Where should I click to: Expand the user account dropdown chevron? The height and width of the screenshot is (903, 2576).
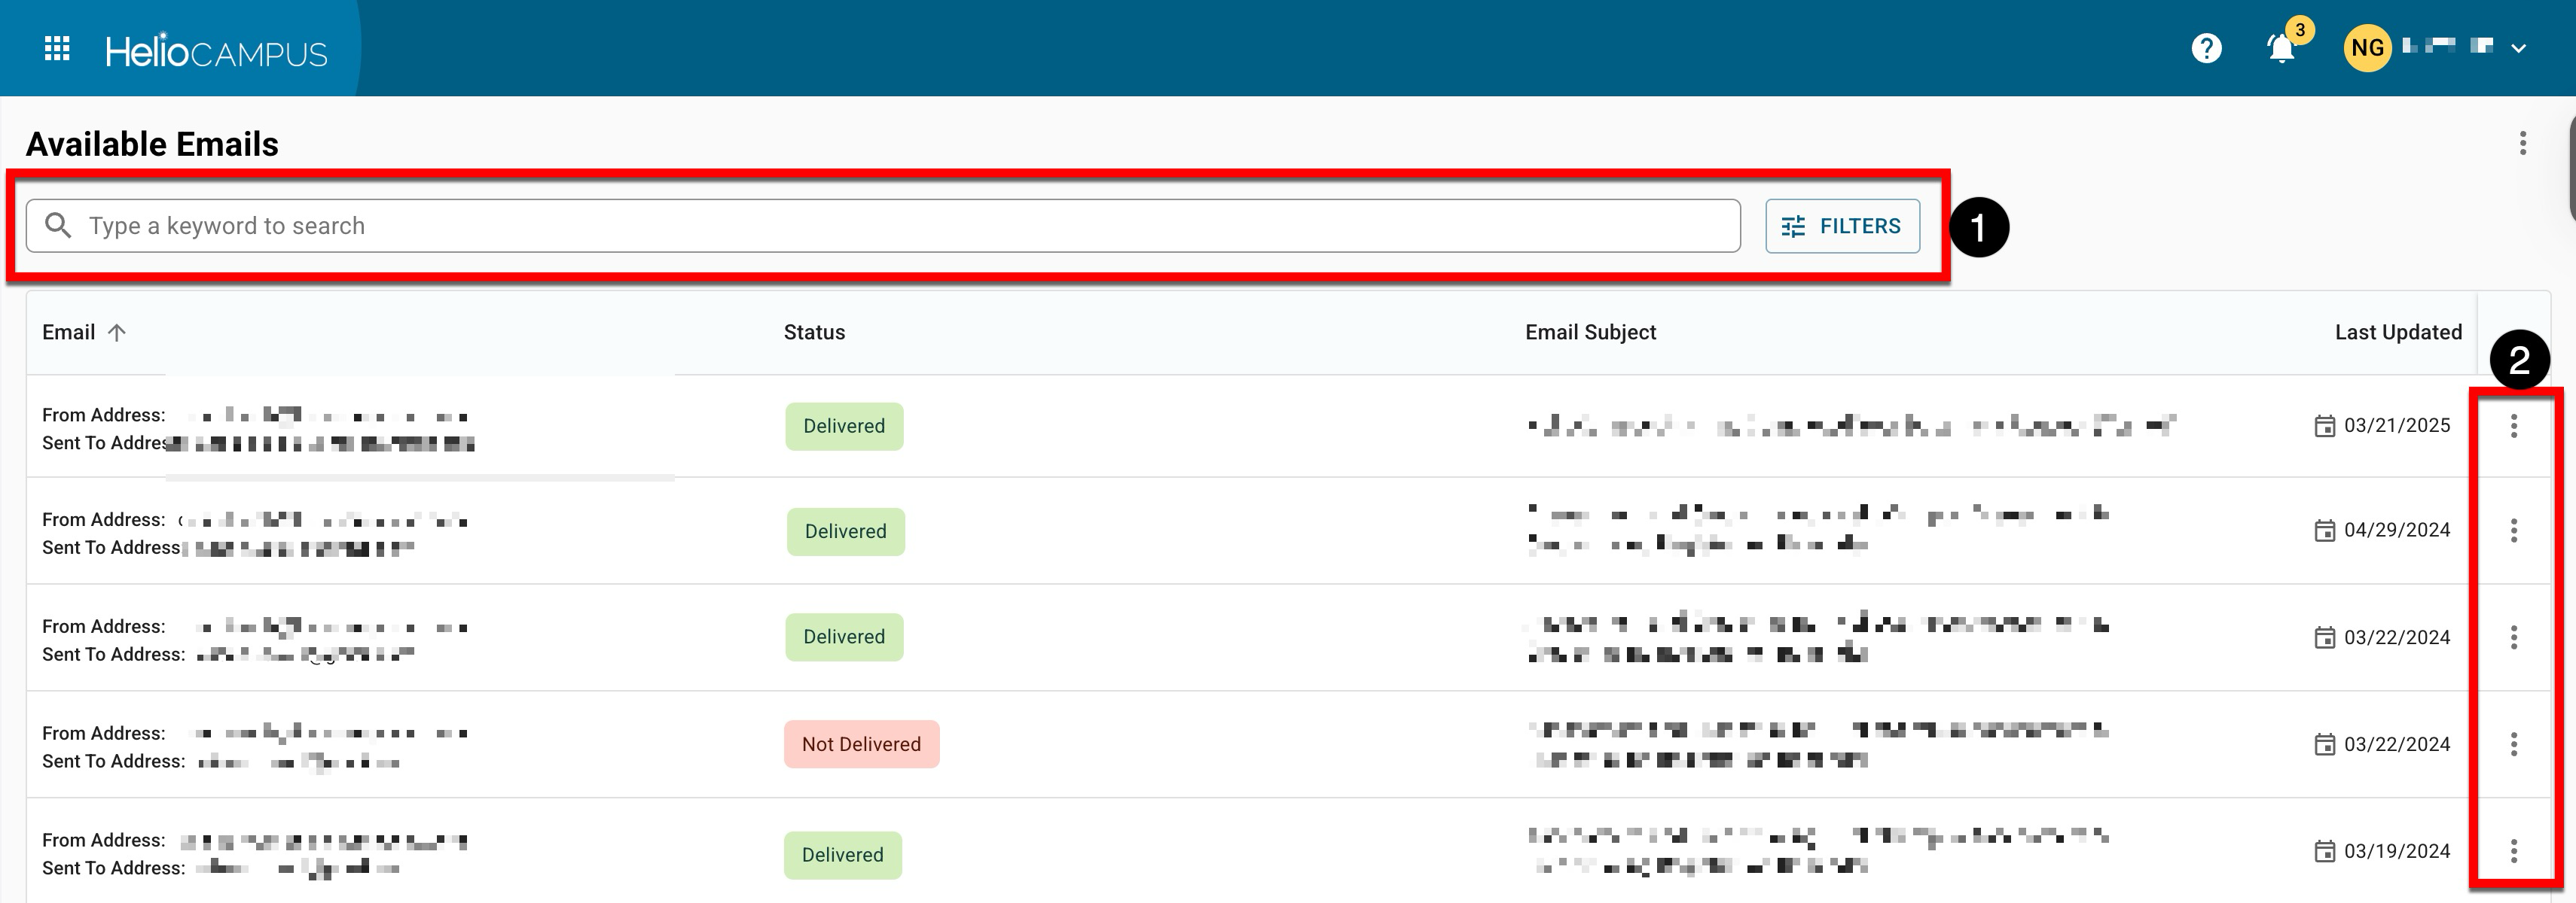point(2519,48)
